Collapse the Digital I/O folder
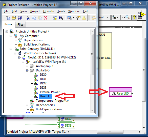 click(27, 71)
